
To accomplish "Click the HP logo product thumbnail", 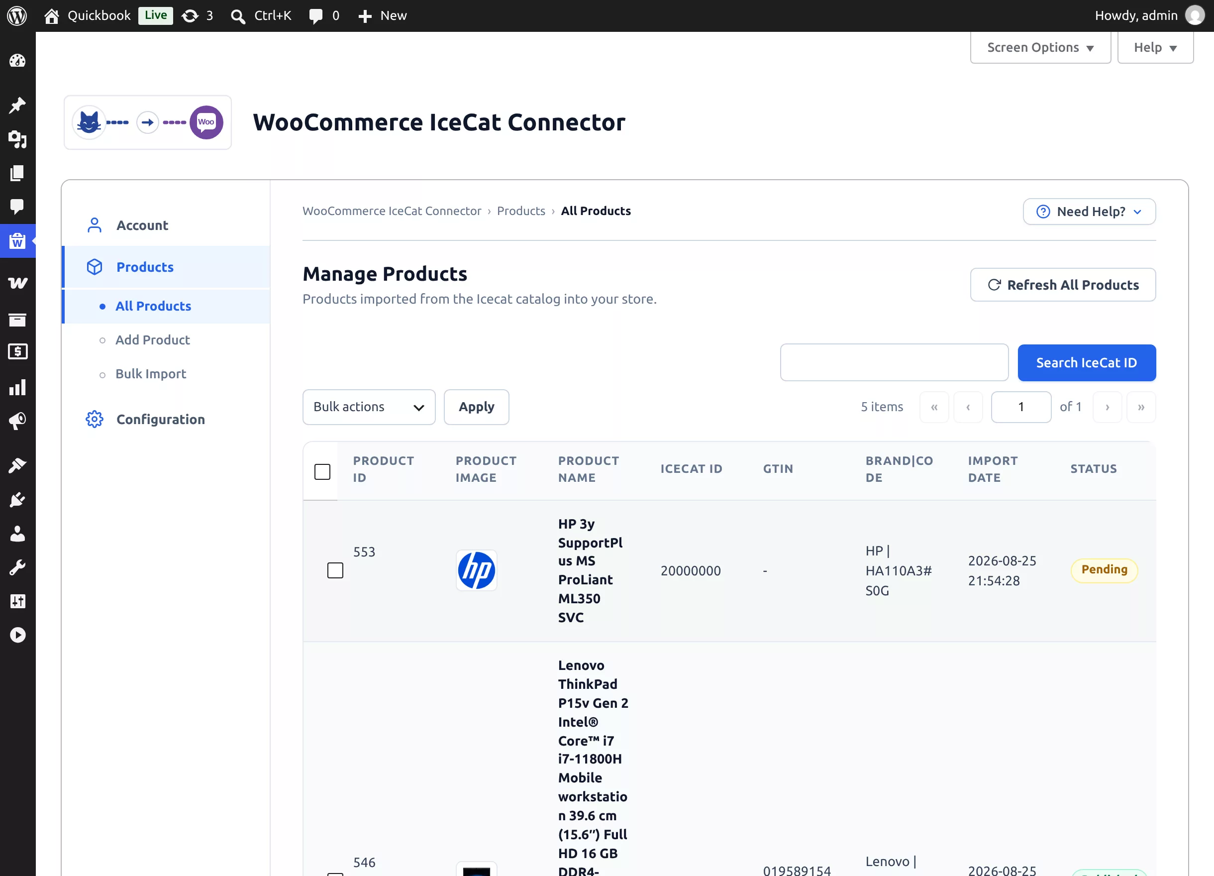I will 476,570.
